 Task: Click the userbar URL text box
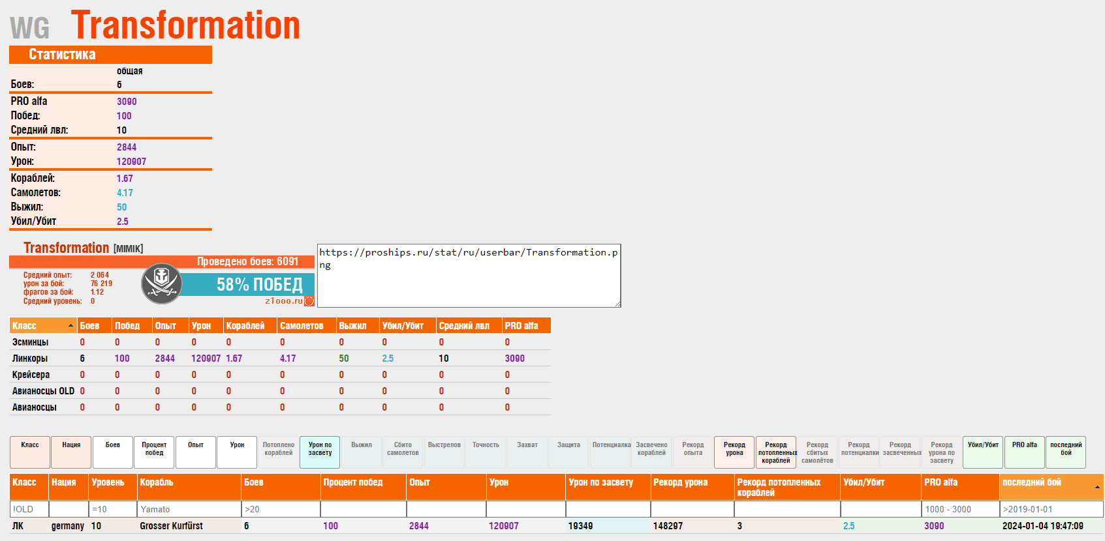pyautogui.click(x=469, y=275)
